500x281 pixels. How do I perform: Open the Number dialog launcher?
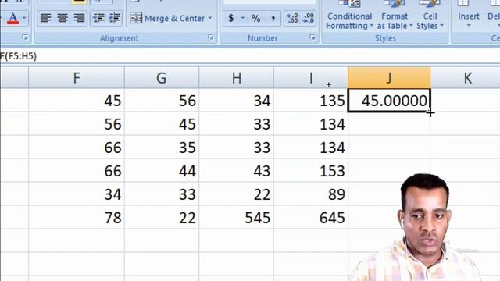pos(312,37)
